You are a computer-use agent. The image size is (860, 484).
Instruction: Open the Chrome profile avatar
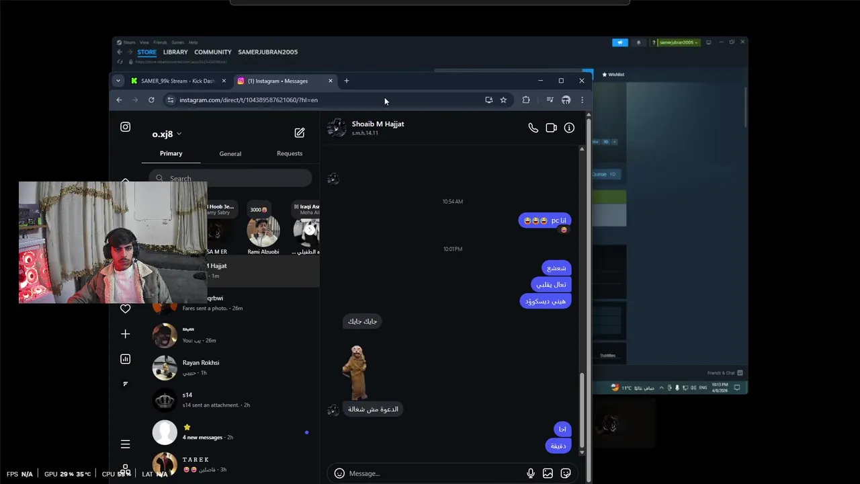coord(566,100)
